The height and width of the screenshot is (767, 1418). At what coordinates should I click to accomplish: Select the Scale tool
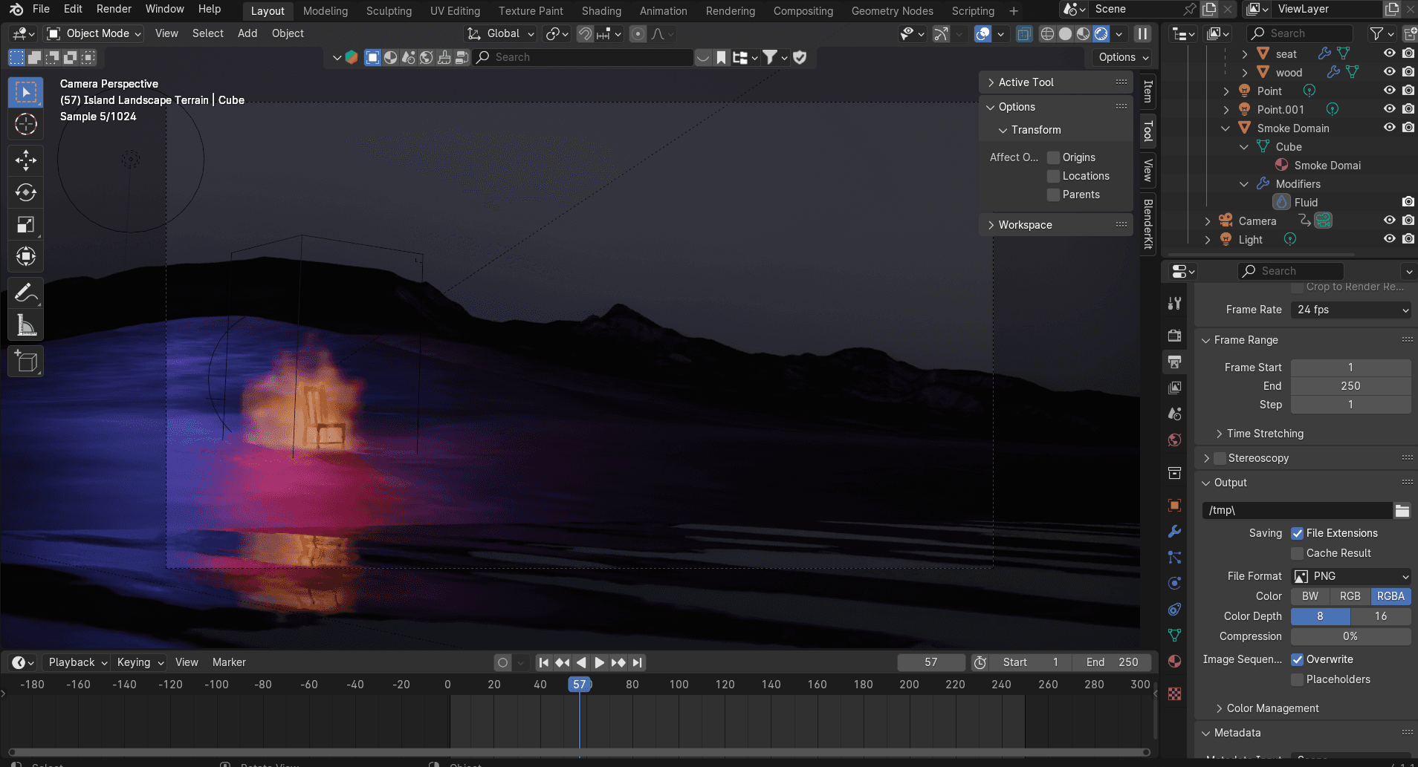26,224
